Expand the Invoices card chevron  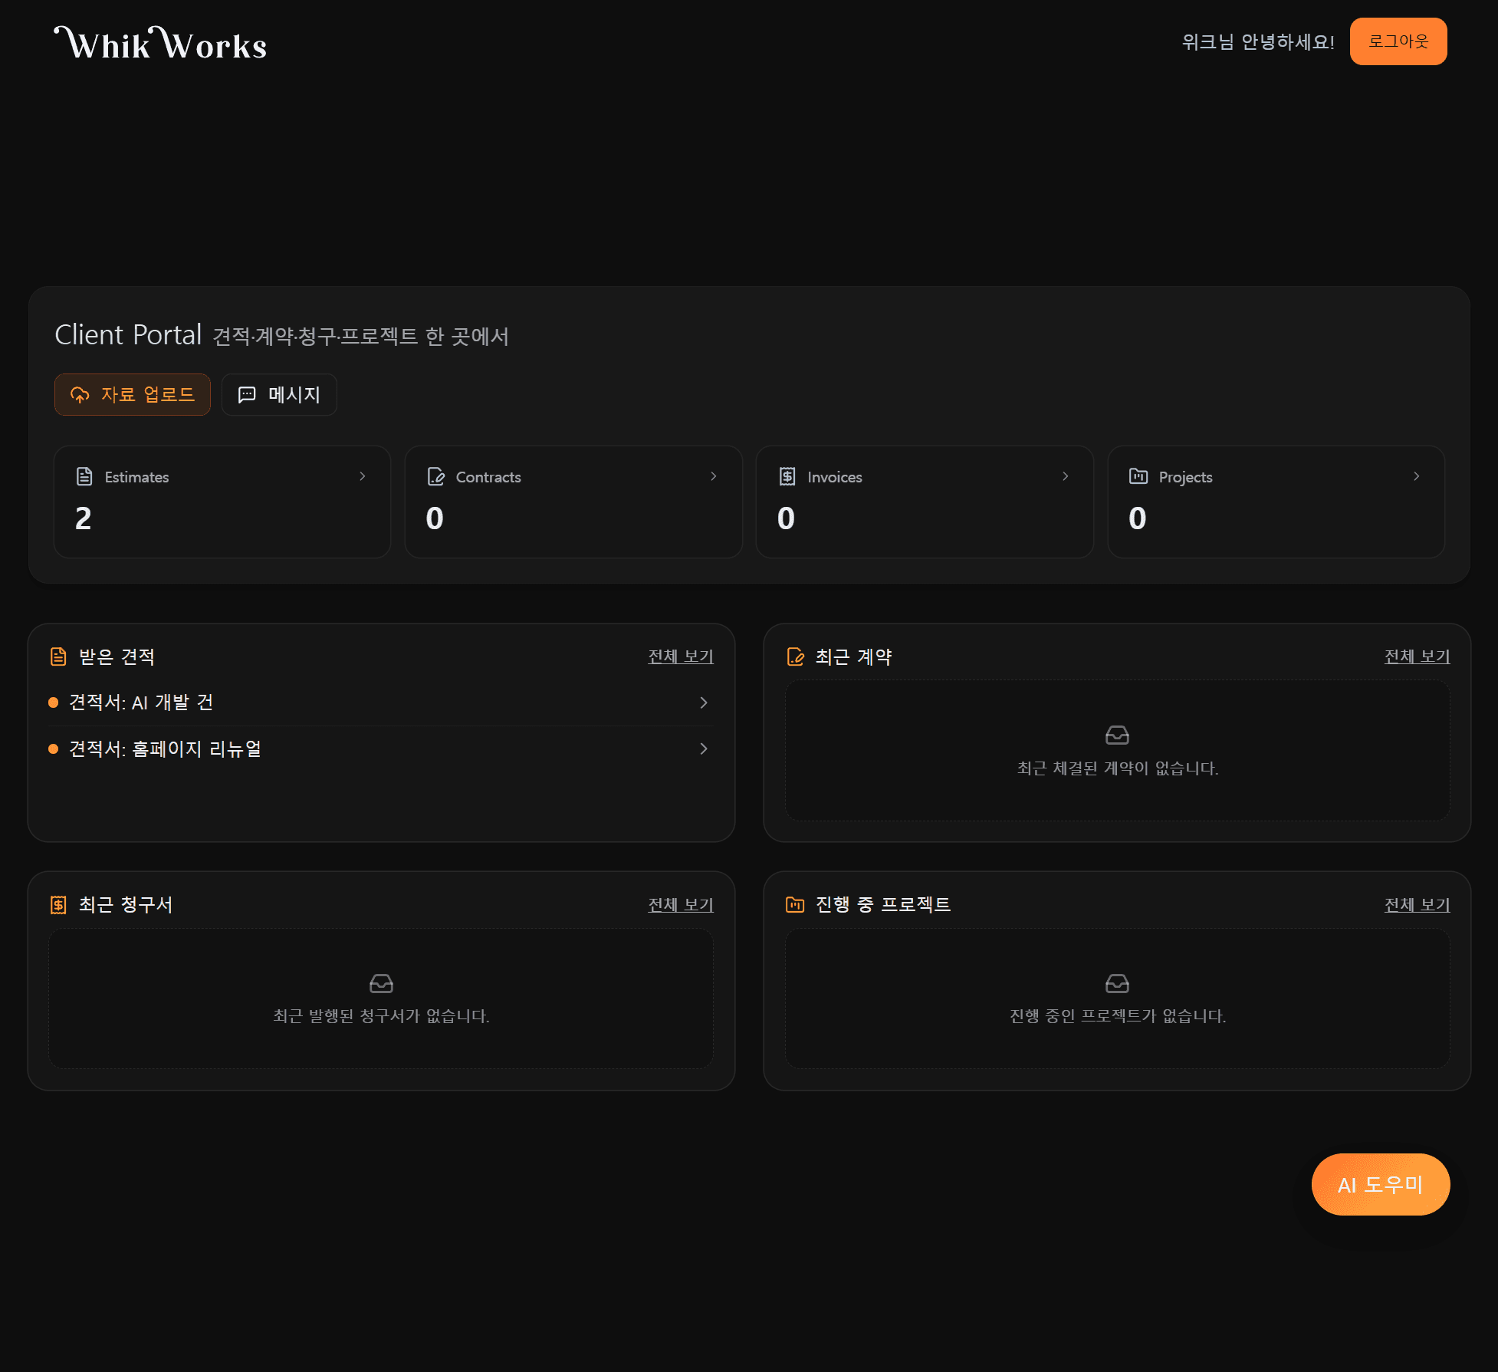(1066, 476)
